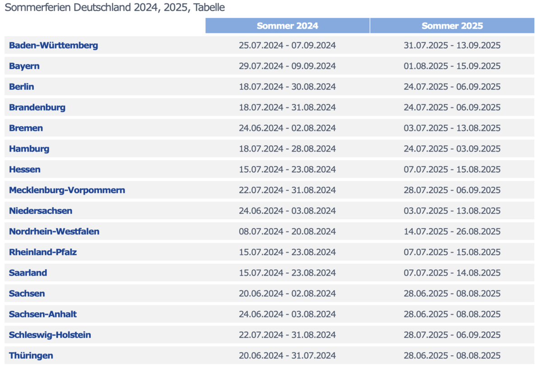Click the Hessen link
542x368 pixels.
24,170
